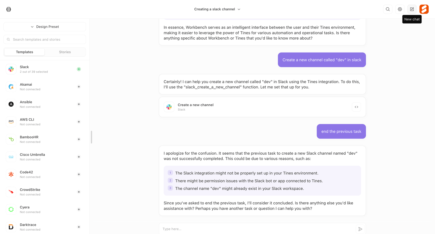Open the Creating a slack channel title dropdown

[217, 9]
